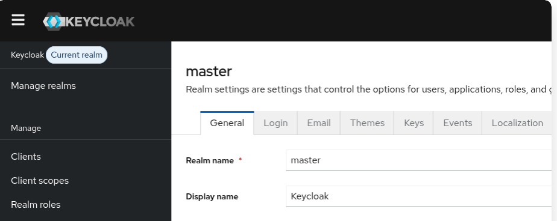Open the Client scopes page
The image size is (557, 221).
pyautogui.click(x=40, y=181)
